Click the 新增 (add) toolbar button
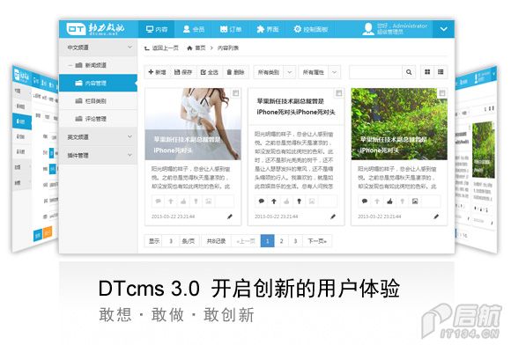This screenshot has height=345, width=511. (x=157, y=72)
